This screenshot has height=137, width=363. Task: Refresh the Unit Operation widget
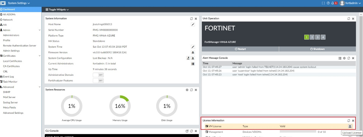pos(349,18)
